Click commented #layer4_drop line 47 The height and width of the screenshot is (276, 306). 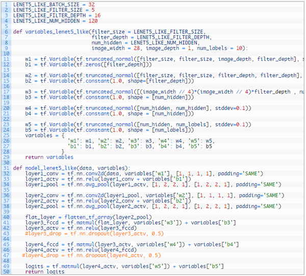tap(91, 256)
